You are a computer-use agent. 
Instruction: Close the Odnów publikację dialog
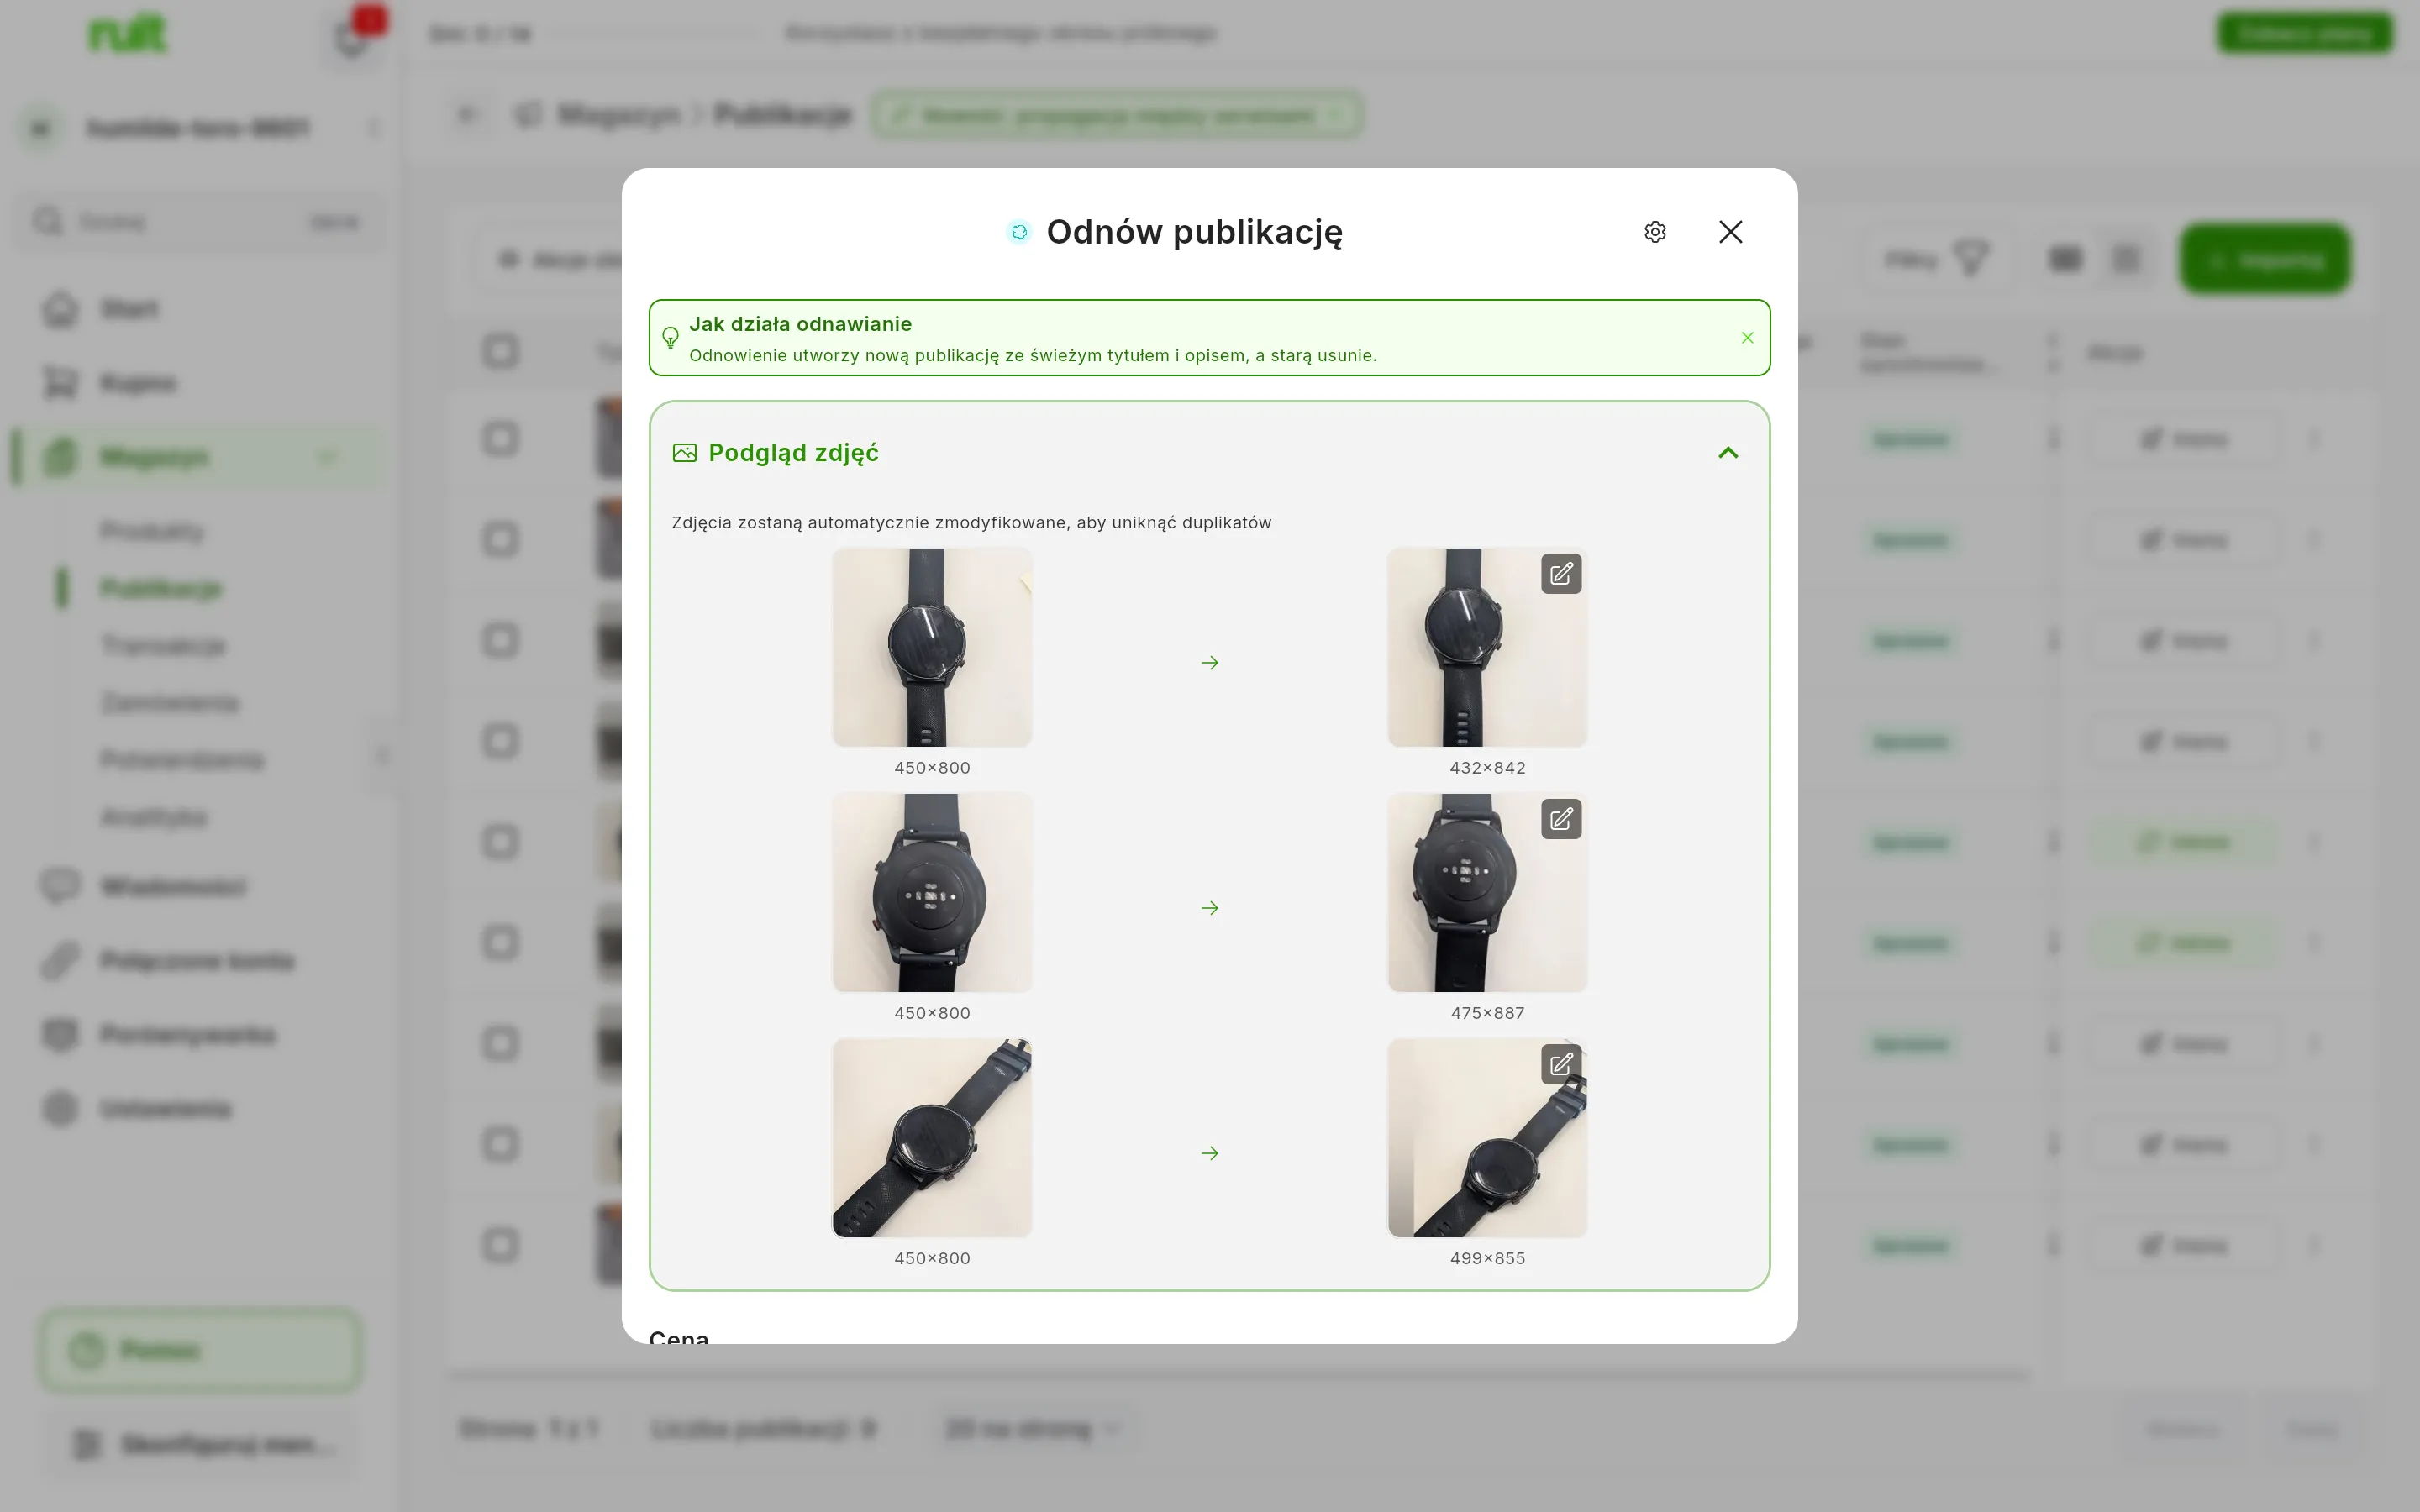1730,232
